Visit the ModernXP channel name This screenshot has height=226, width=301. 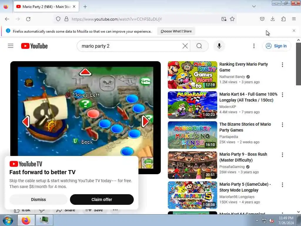(x=228, y=107)
